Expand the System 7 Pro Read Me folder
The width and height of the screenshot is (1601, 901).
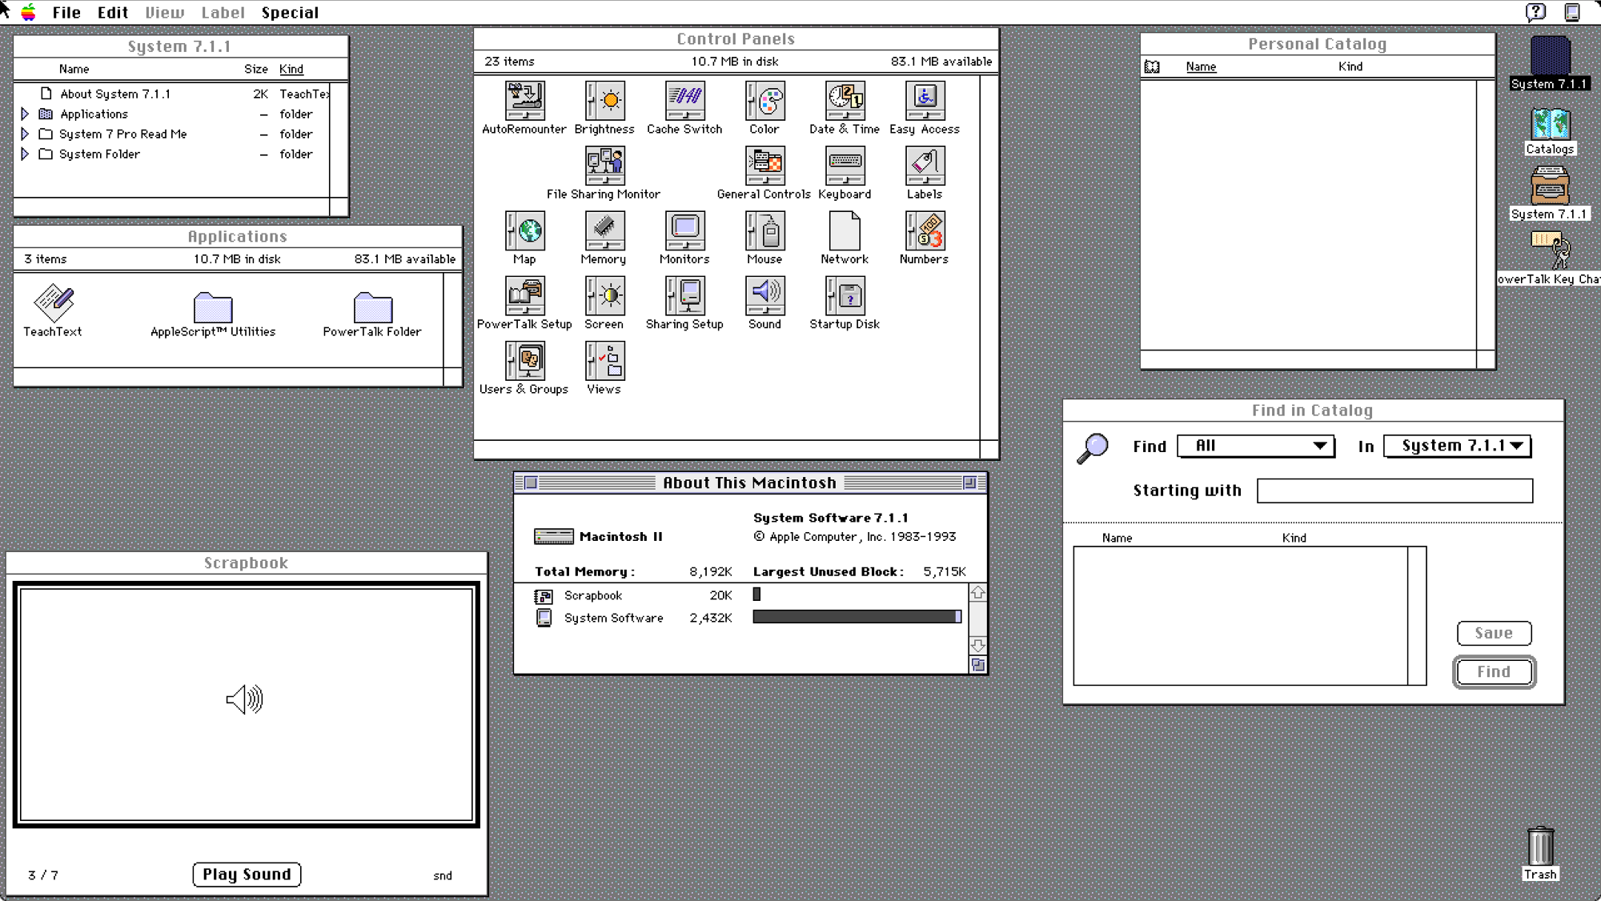tap(25, 134)
